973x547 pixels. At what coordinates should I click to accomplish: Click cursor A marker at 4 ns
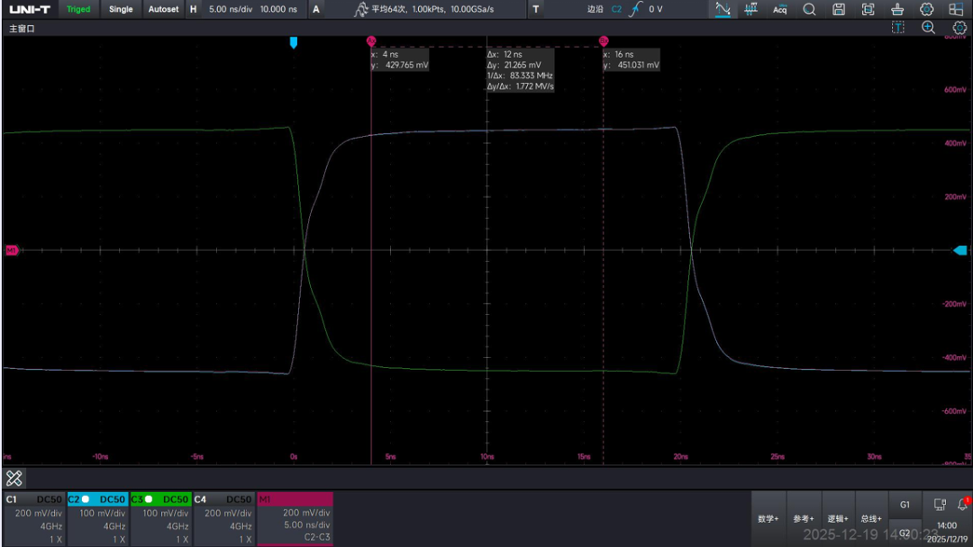(x=371, y=41)
